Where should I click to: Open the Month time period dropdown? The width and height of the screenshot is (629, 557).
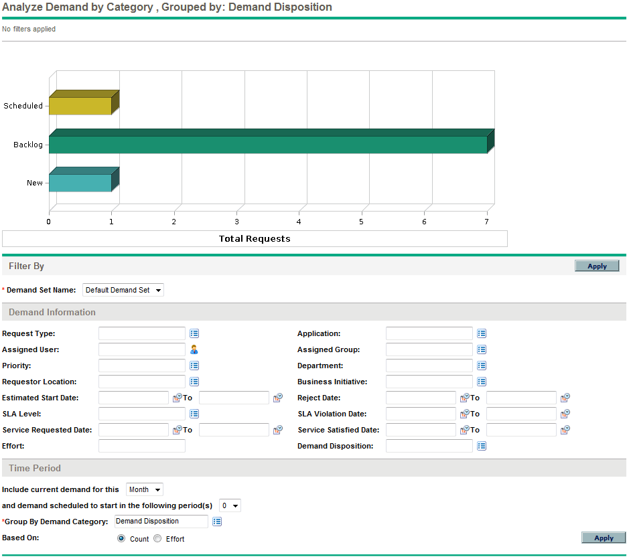coord(145,489)
